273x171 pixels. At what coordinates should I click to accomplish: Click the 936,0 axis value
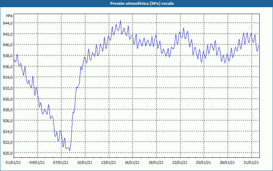[8, 66]
